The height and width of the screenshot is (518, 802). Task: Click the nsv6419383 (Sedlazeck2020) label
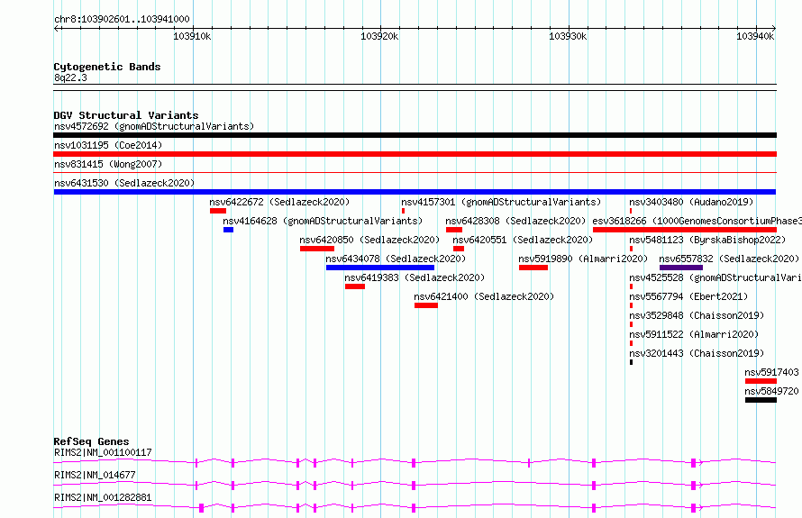[x=415, y=277]
